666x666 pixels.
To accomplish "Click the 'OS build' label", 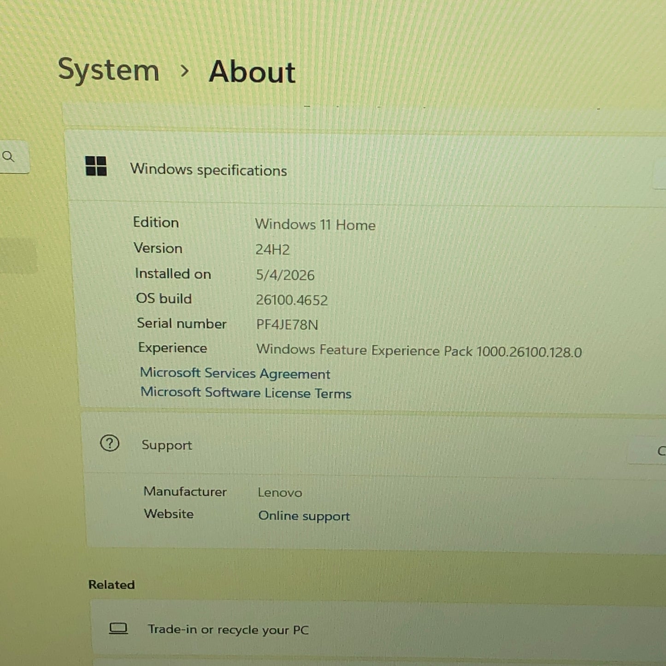I will click(x=164, y=298).
